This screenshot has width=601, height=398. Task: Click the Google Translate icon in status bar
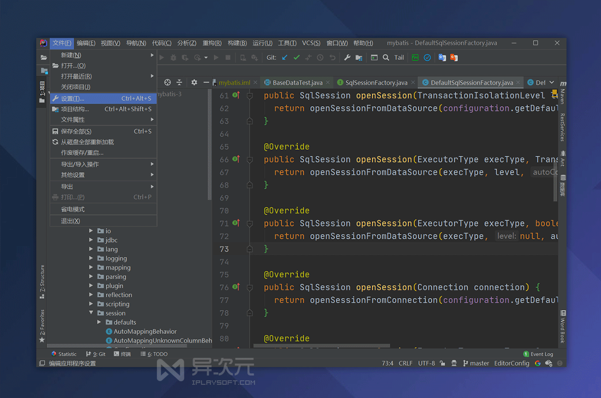537,363
